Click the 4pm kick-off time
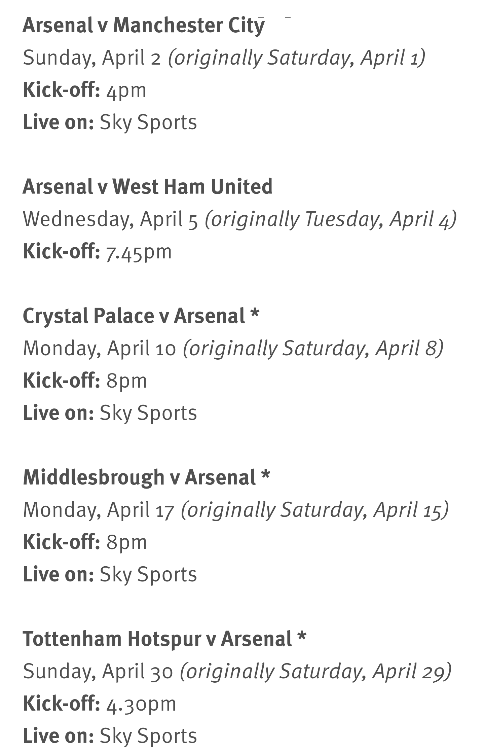Image resolution: width=484 pixels, height=753 pixels. (x=126, y=90)
